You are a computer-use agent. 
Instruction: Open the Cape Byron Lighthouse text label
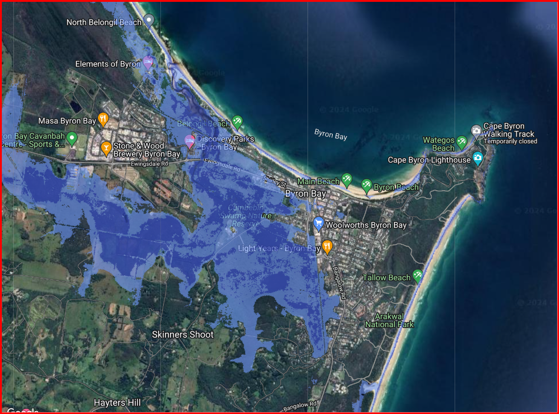point(429,160)
